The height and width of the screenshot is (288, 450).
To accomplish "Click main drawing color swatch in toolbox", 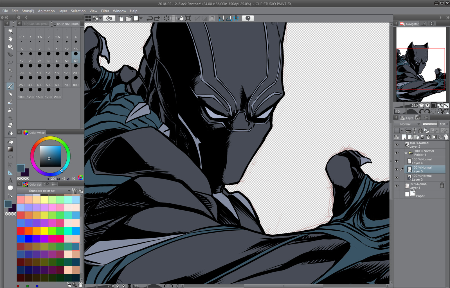I will click(8, 204).
